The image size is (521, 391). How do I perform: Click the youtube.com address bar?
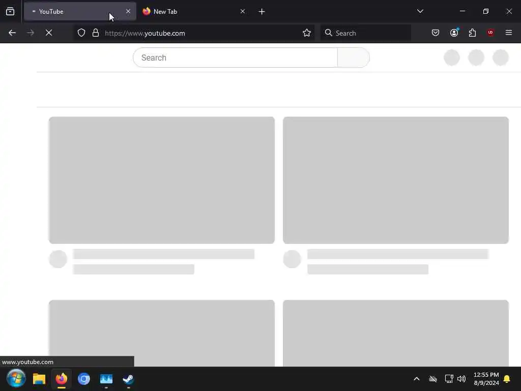coord(194,33)
